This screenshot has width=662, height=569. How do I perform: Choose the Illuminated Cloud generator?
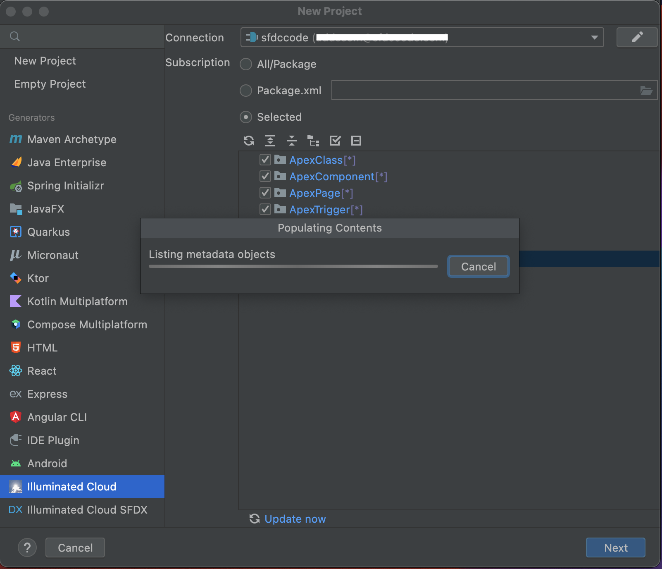(x=82, y=487)
